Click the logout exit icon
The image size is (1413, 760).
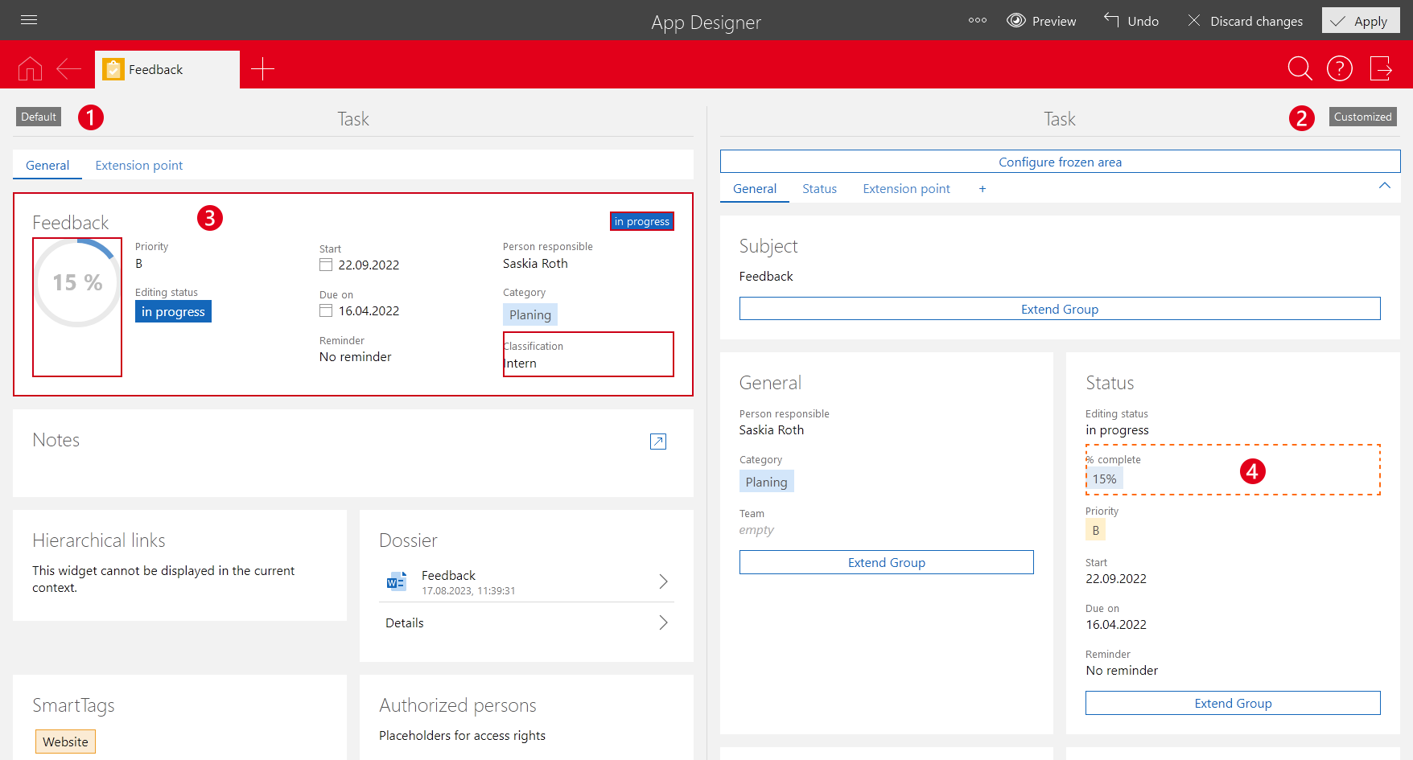(1381, 69)
